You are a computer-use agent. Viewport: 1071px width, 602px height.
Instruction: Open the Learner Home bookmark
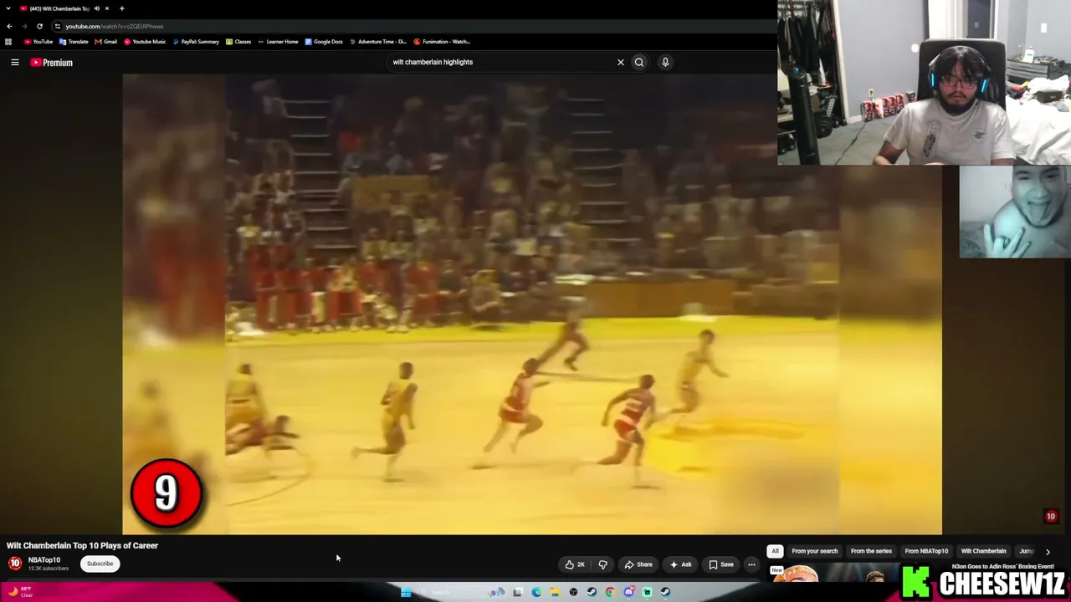click(278, 42)
